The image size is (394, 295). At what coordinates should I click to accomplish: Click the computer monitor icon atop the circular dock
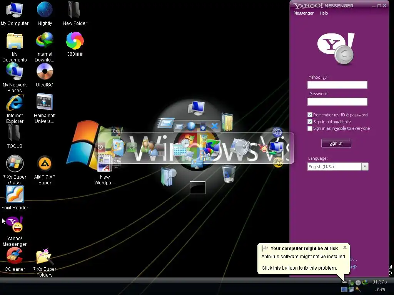[x=196, y=108]
